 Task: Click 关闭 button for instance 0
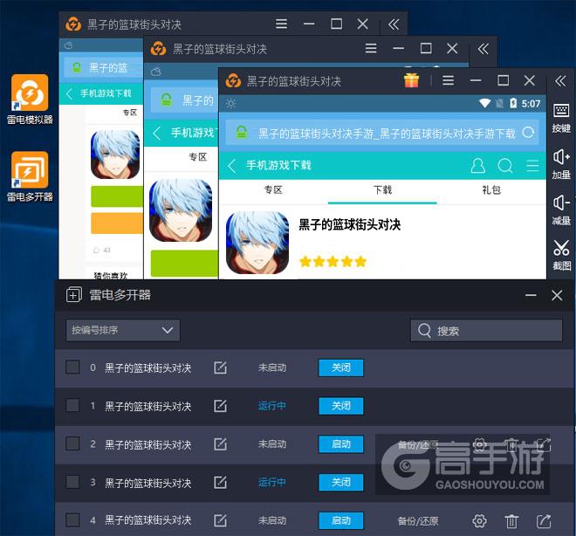[x=341, y=368]
